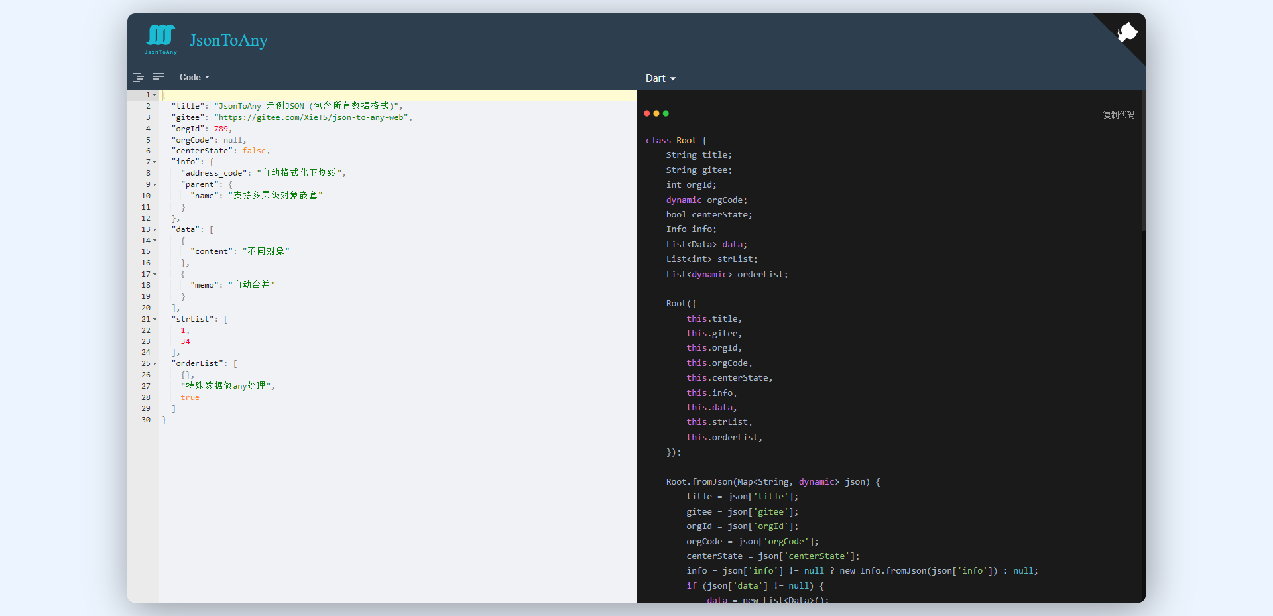Click the true value on line 28
1273x616 pixels.
point(190,397)
